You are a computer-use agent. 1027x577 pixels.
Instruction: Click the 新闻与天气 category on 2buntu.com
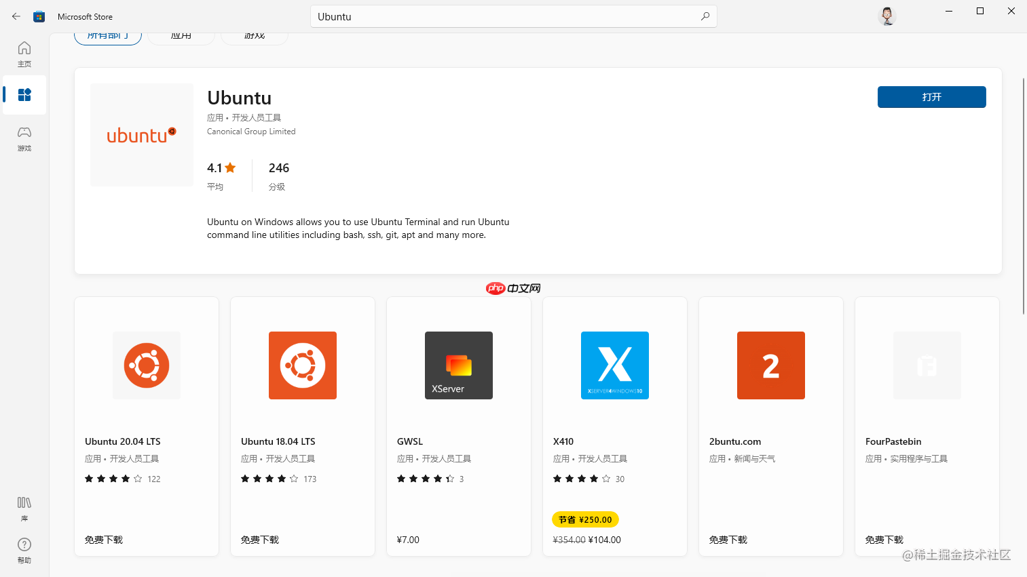point(755,459)
